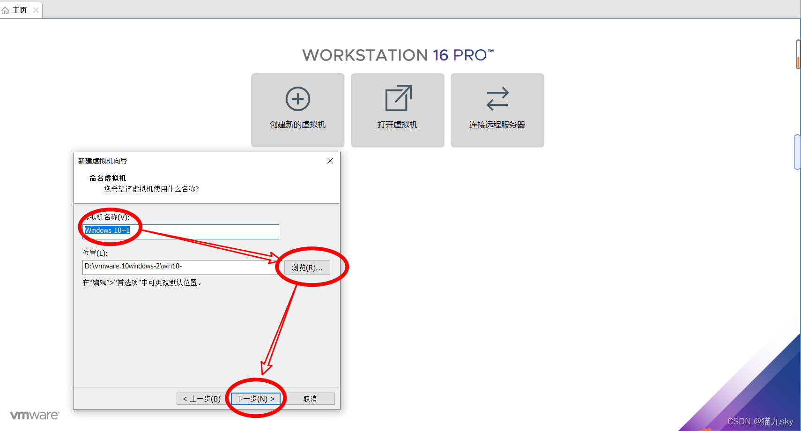The height and width of the screenshot is (431, 801).
Task: Close the 主页 tab with its X
Action: point(36,10)
